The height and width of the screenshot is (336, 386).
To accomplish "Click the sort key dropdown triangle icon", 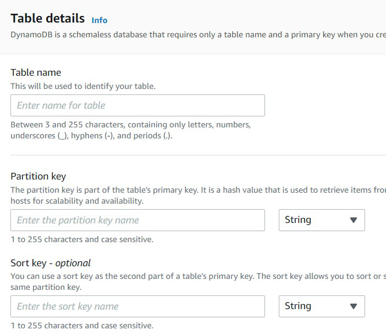I will tap(354, 306).
